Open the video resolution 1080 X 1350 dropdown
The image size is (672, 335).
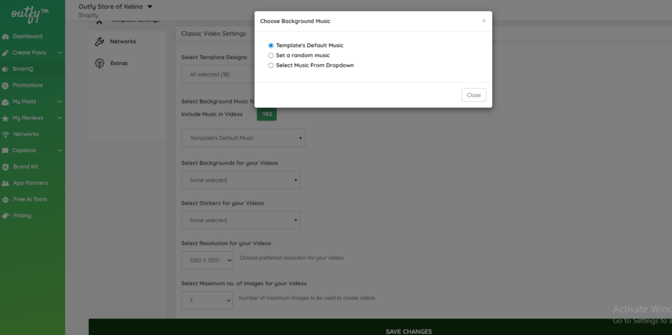pyautogui.click(x=207, y=260)
